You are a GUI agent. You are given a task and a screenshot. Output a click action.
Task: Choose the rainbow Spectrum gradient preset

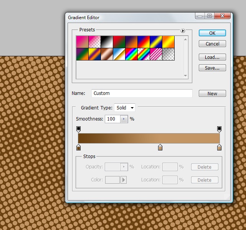click(132, 54)
